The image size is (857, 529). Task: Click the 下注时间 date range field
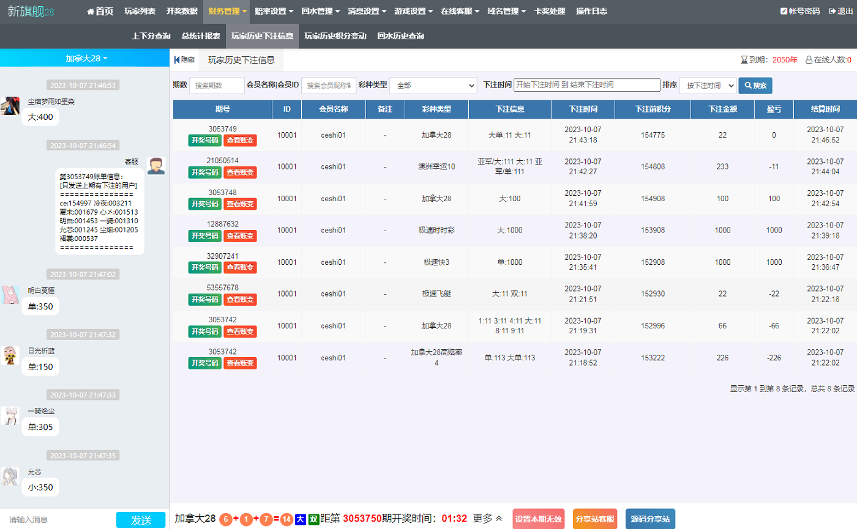point(586,85)
